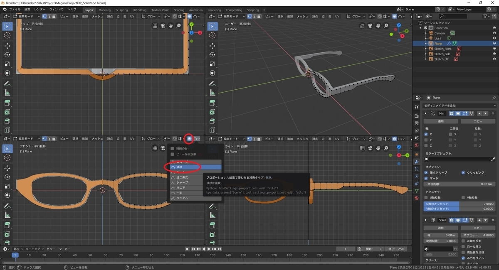Toggle ふちをフィル checkbox in Solidify
Viewport: 499px width, 270px height.
463,258
